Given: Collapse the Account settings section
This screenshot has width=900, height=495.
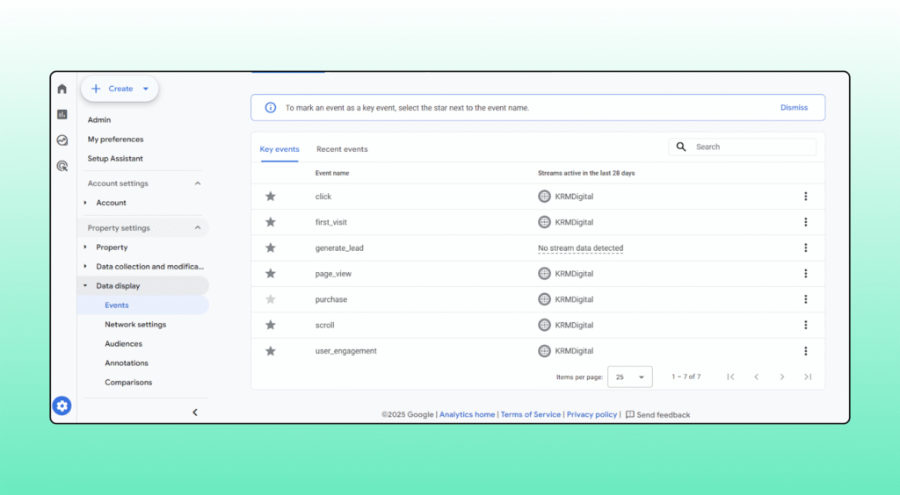Looking at the screenshot, I should [x=197, y=183].
